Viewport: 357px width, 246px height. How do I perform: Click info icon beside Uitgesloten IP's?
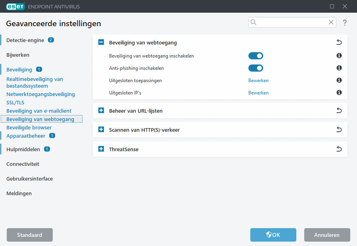point(339,93)
